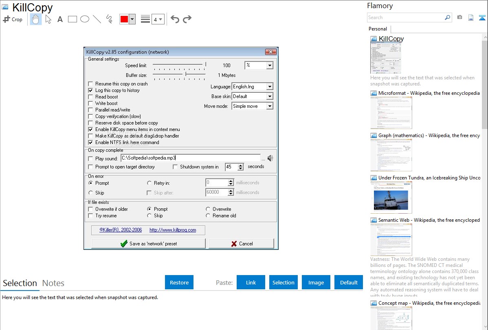Open the killprog.com website link
The image size is (488, 330).
[173, 230]
